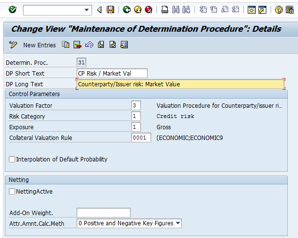Enable Interpolation of Default Probability checkbox

12,159
